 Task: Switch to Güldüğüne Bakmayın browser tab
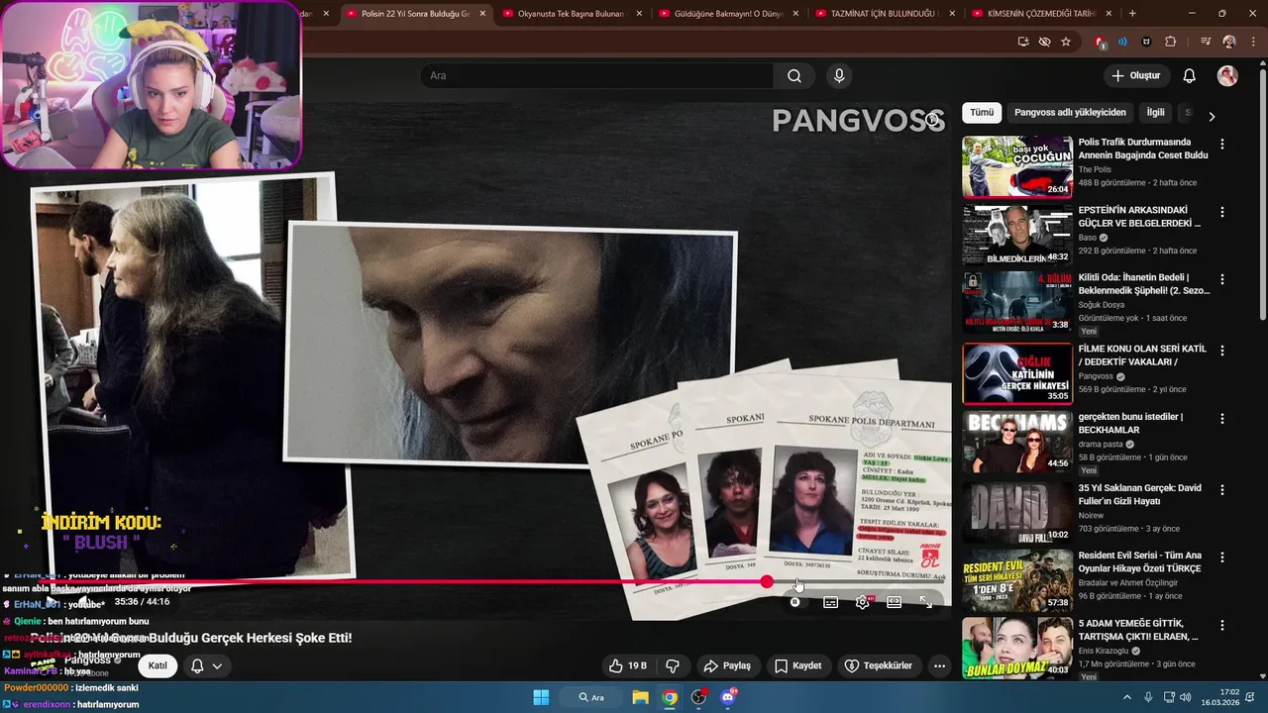pyautogui.click(x=728, y=14)
